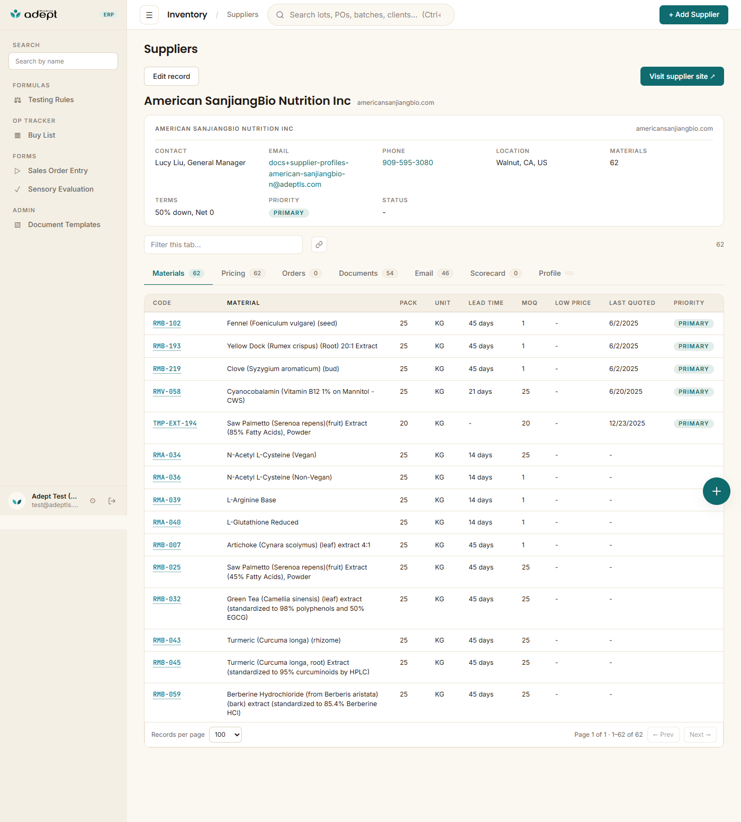The image size is (741, 822).
Task: Open material code TMP-EXT-194
Action: click(175, 423)
